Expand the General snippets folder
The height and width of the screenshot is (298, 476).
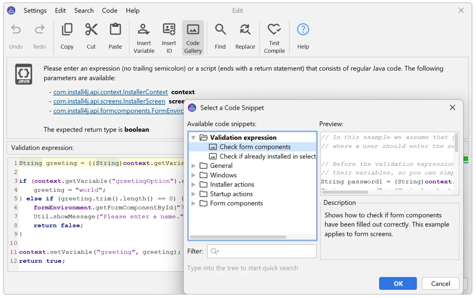193,166
